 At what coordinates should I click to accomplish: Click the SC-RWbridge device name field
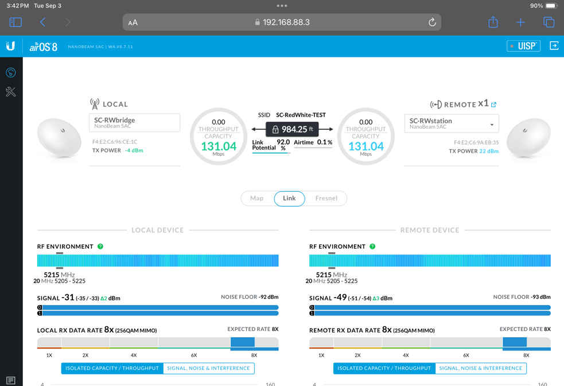tap(134, 122)
